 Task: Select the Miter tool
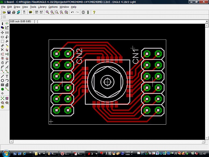click(x=7, y=63)
